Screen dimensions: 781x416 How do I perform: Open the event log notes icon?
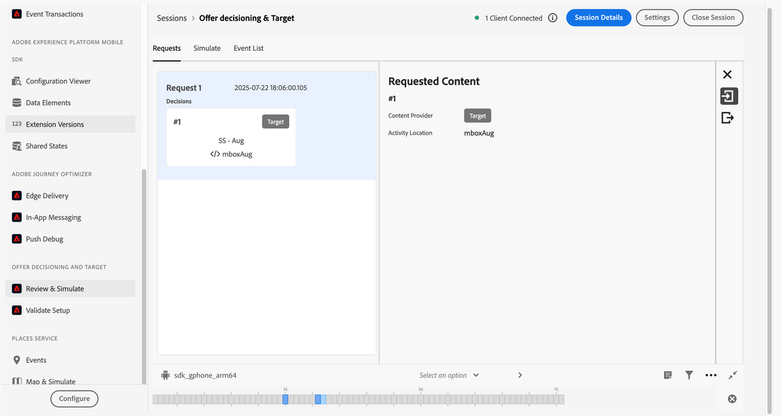pos(668,375)
